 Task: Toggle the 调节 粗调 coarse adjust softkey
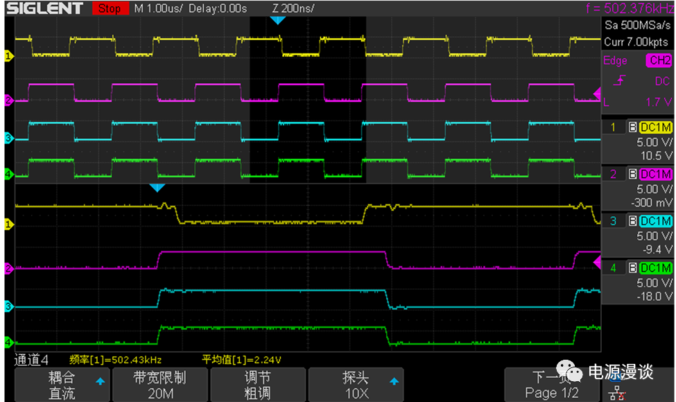tap(257, 385)
